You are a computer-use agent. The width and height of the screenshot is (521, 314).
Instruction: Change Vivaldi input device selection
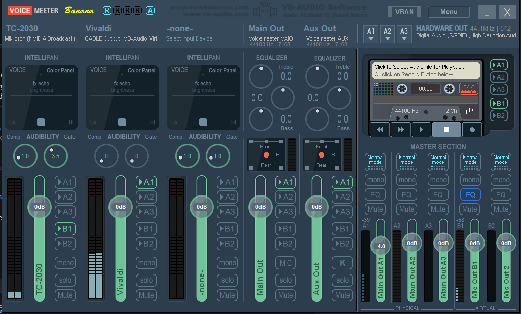click(x=121, y=38)
